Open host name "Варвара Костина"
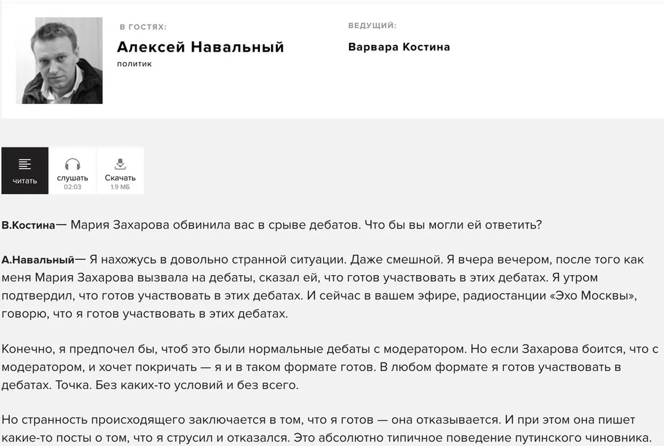 pos(399,47)
